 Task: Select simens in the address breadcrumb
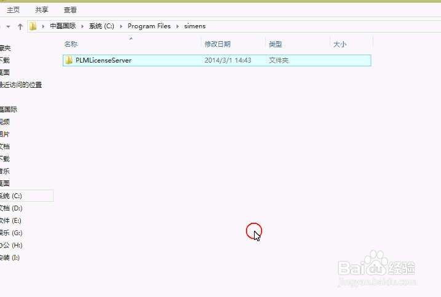[x=194, y=26]
